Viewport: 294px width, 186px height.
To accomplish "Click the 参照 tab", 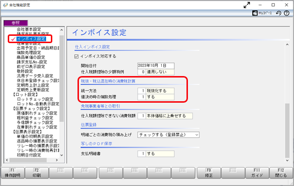I will coord(16,23).
